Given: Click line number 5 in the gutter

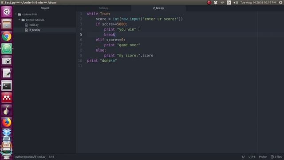Looking at the screenshot, I should click(81, 35).
